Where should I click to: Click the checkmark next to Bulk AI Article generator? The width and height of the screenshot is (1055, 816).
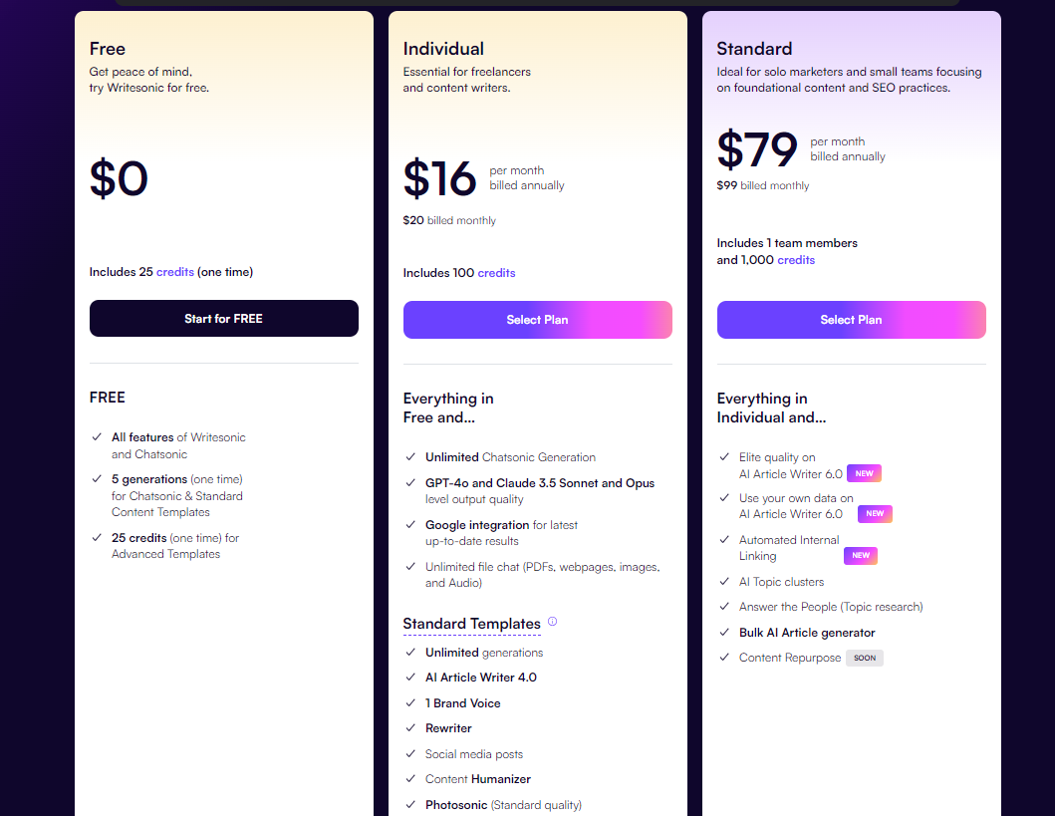click(723, 632)
